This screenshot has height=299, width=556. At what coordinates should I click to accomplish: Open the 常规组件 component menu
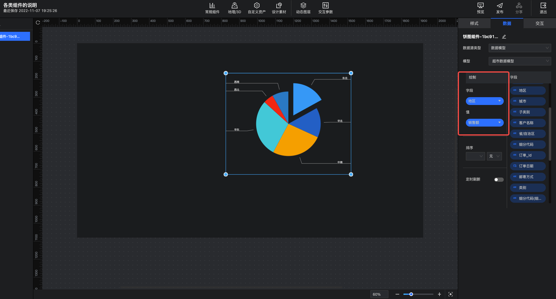[x=212, y=8]
